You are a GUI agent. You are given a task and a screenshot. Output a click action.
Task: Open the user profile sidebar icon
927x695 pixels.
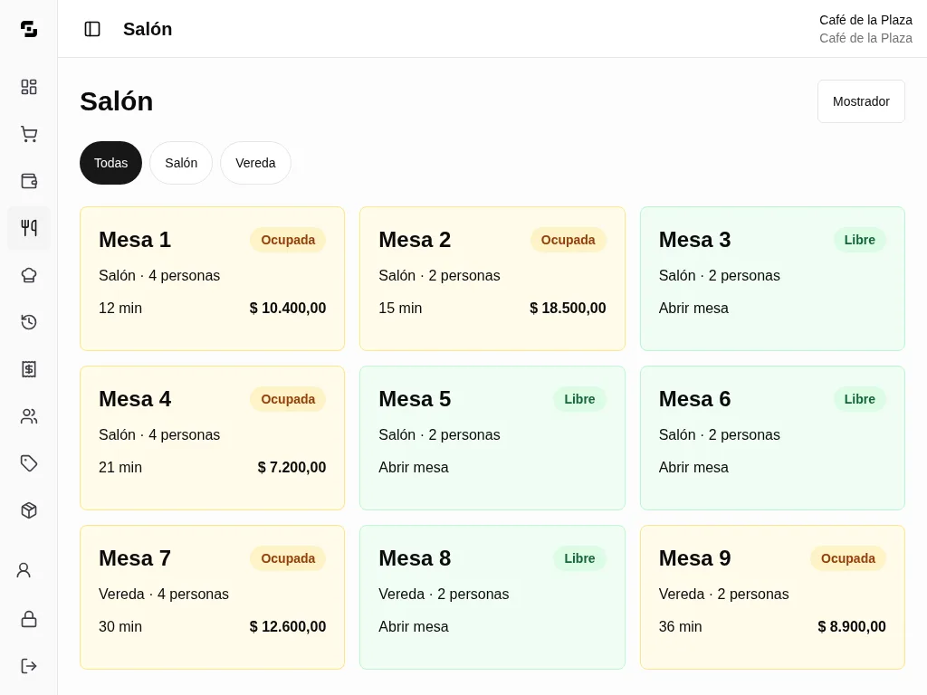pyautogui.click(x=24, y=570)
